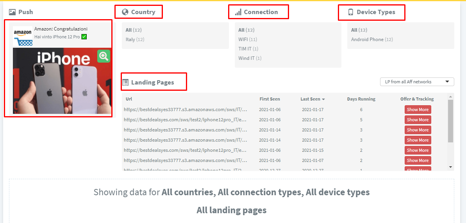Filter by Wind IT (1) connection
This screenshot has height=223, width=466.
point(250,58)
